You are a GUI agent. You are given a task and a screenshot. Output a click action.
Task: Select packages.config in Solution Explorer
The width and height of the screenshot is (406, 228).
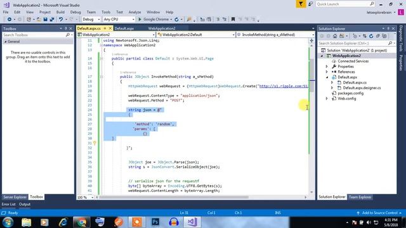click(350, 93)
